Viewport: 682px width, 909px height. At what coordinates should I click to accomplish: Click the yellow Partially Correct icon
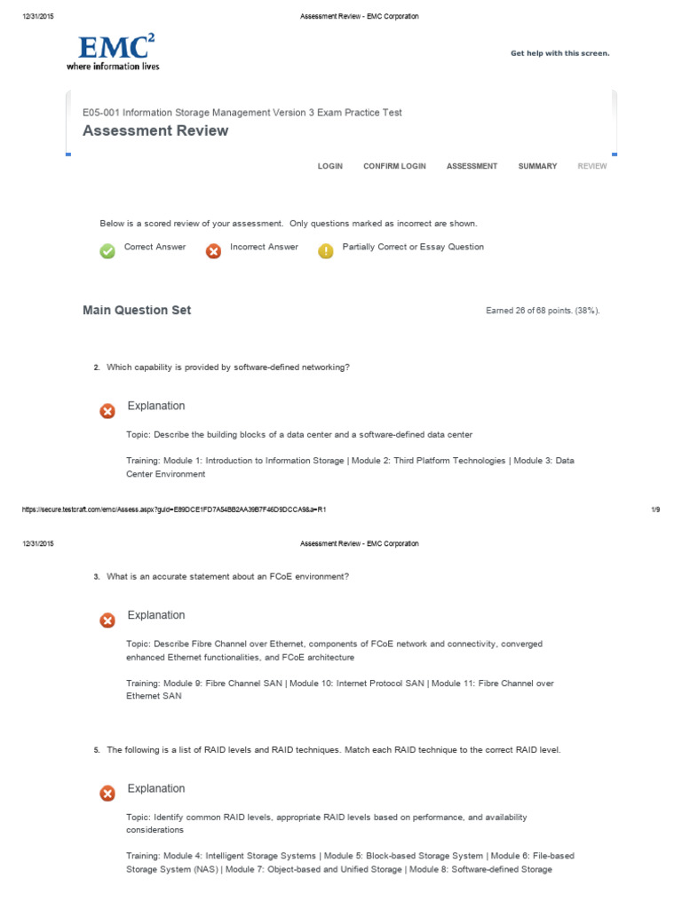(x=326, y=251)
